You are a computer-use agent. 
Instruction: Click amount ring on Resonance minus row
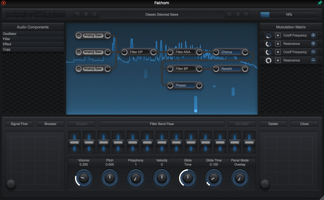(x=269, y=60)
